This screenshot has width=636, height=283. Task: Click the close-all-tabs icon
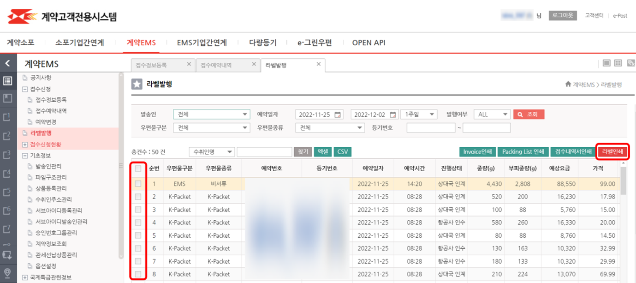tap(630, 63)
